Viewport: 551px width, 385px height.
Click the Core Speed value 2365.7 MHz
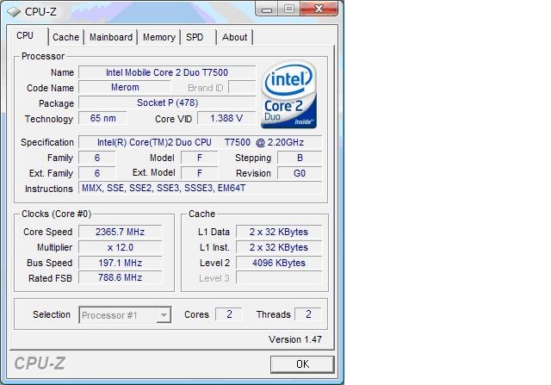[121, 232]
